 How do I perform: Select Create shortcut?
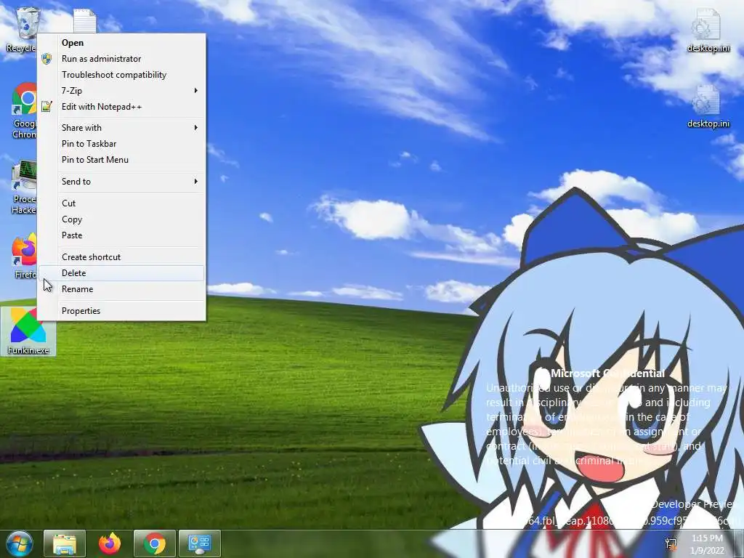pos(121,257)
